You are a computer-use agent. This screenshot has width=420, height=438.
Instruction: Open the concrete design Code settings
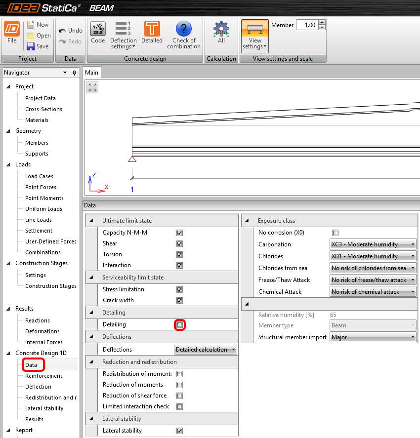pyautogui.click(x=98, y=33)
